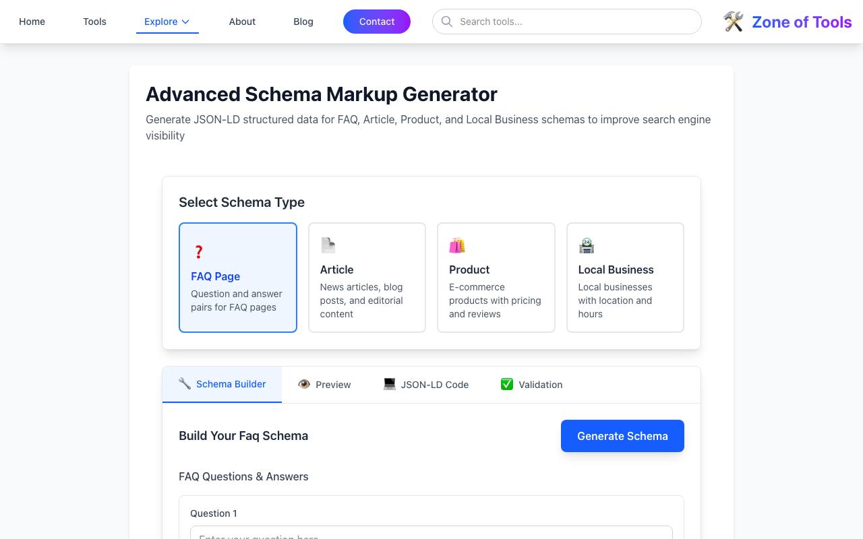Click the Build Your Faq Schema heading
The height and width of the screenshot is (539, 863).
click(243, 436)
